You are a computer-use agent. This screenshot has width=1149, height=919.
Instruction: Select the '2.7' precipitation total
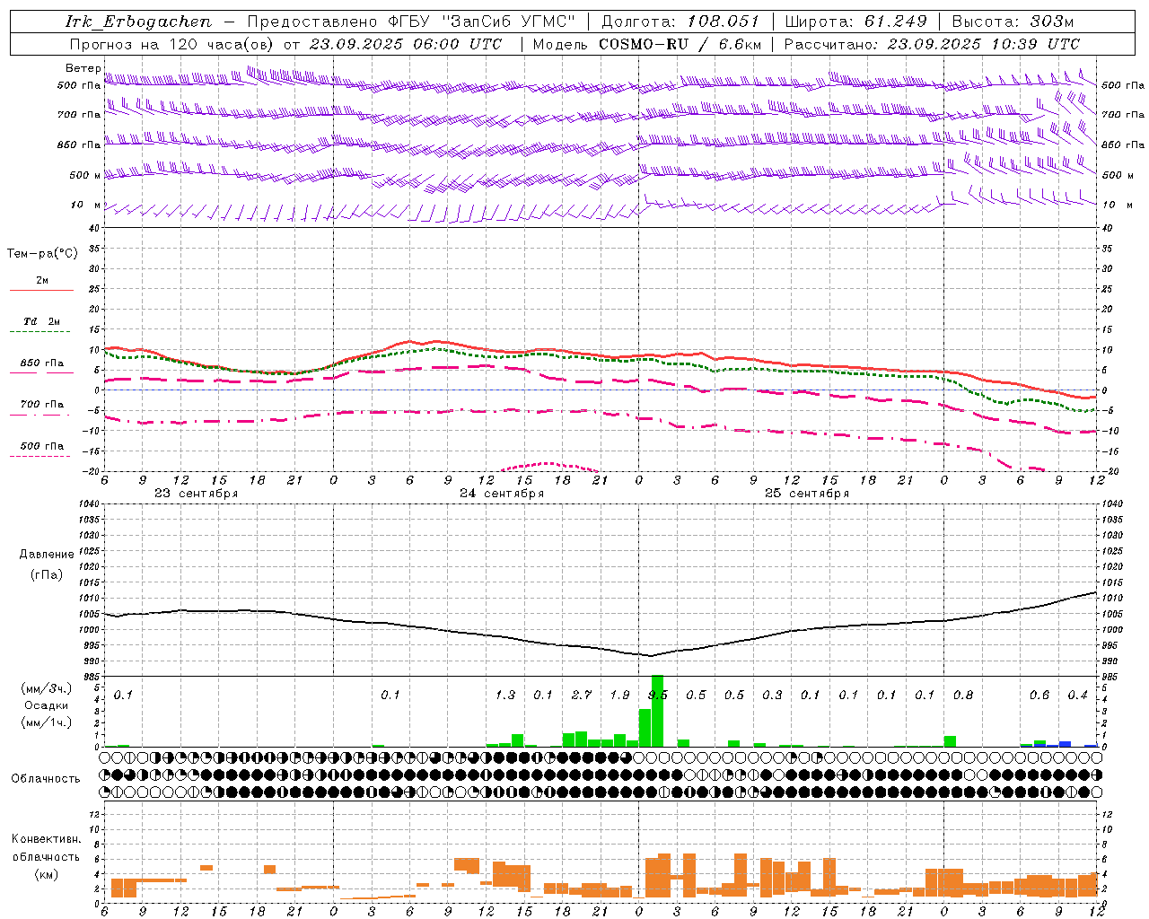click(582, 695)
